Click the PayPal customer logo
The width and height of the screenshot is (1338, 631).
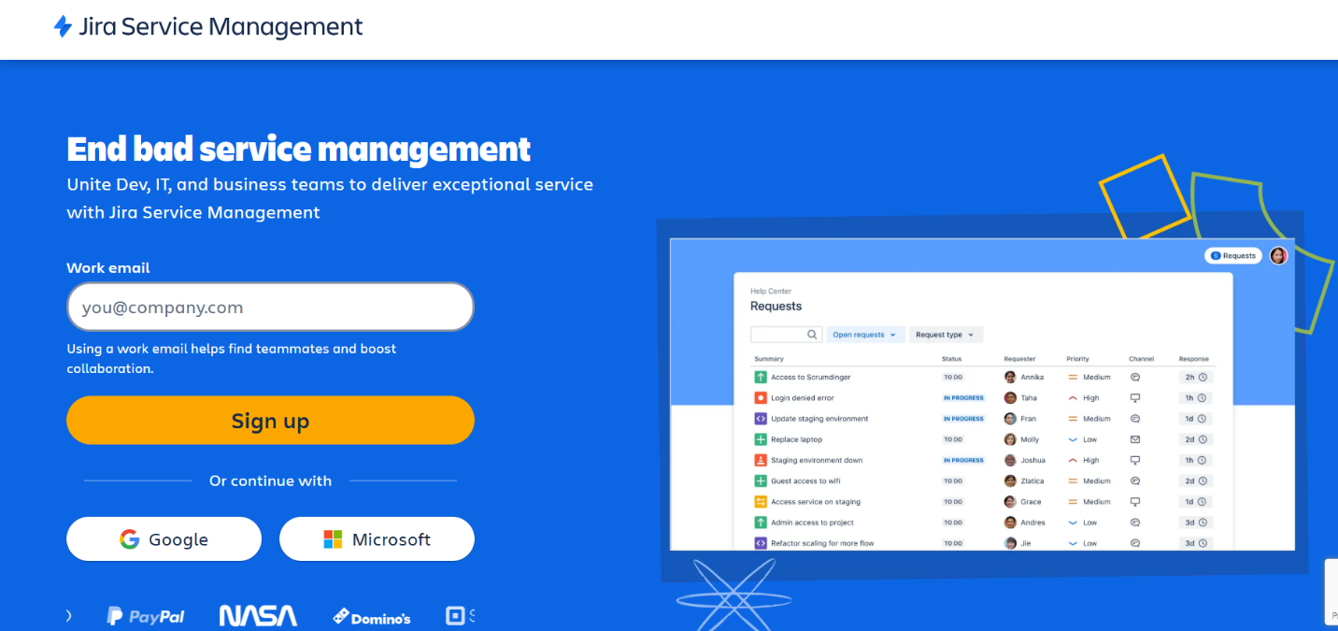pos(145,616)
